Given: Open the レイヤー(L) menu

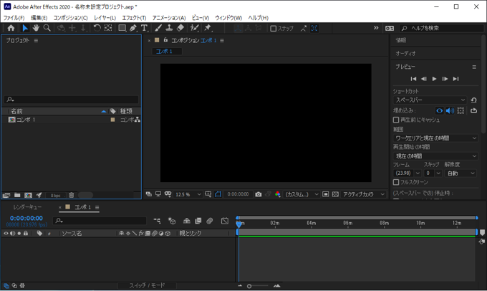Looking at the screenshot, I should coord(105,18).
